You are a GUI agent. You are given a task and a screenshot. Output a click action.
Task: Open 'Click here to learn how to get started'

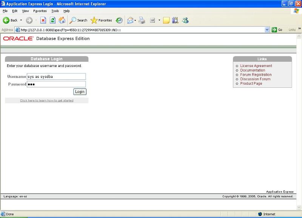click(47, 101)
